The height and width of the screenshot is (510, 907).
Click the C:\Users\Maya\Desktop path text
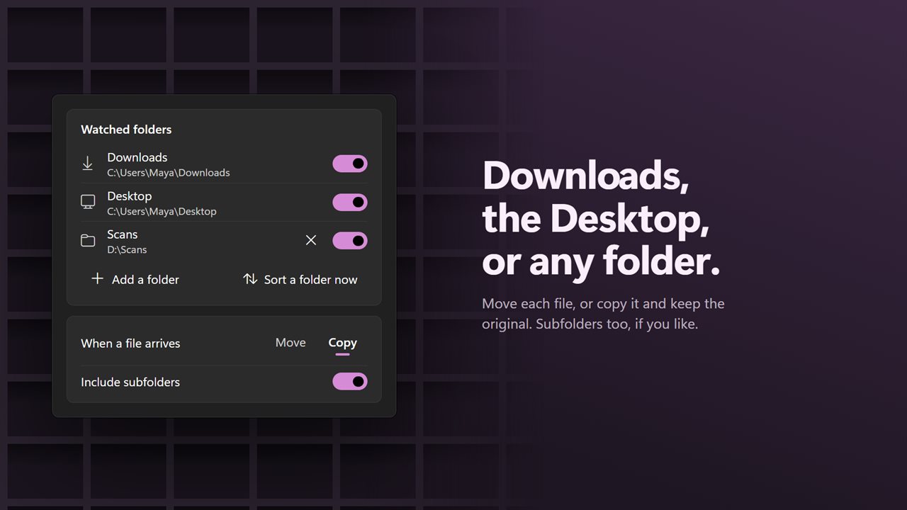tap(162, 211)
